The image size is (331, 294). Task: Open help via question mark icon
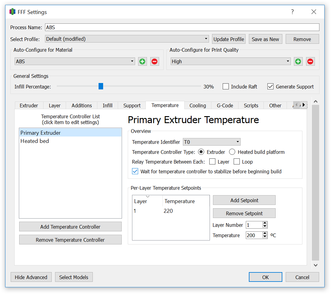click(x=292, y=12)
